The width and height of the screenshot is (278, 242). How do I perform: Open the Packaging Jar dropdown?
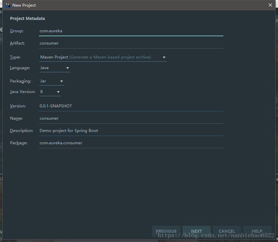(x=51, y=81)
